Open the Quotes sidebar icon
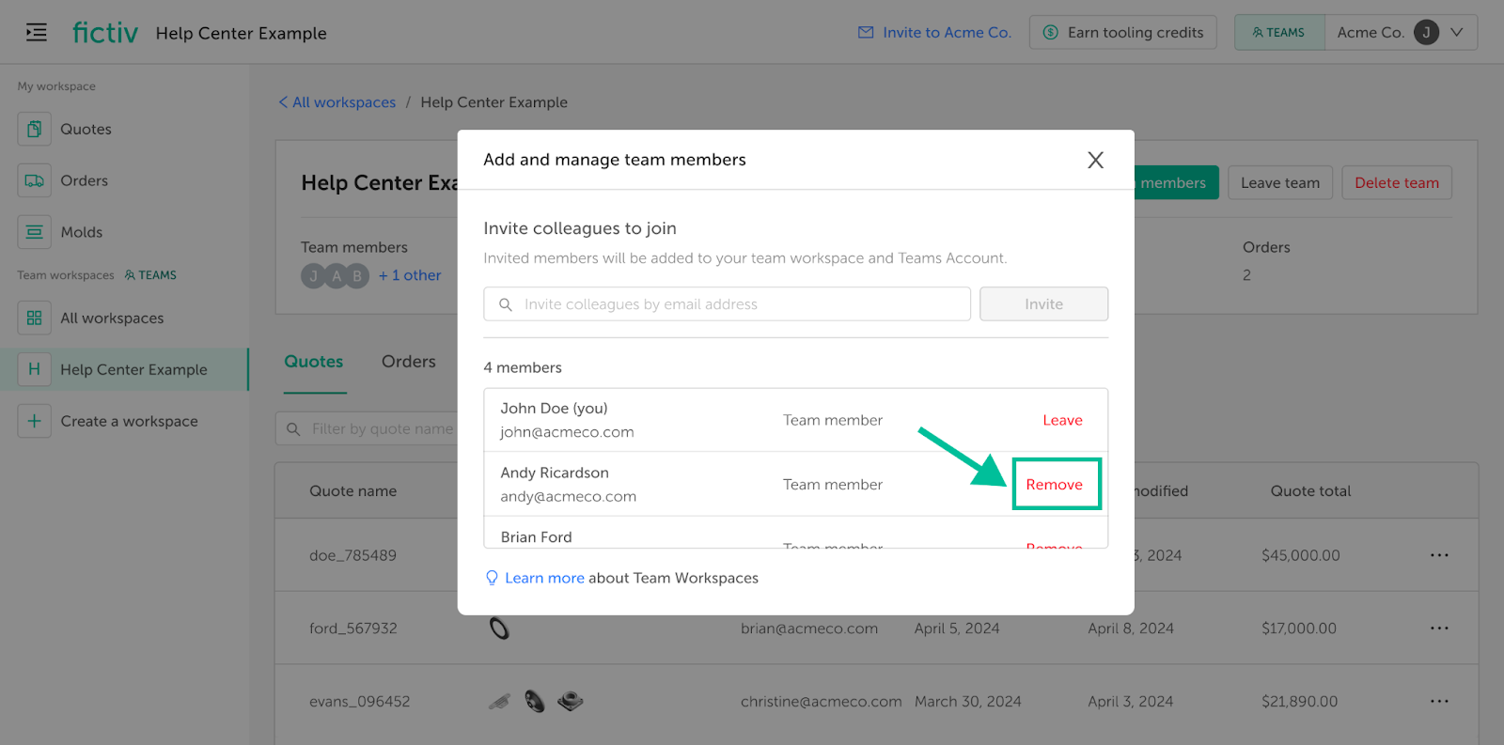1504x745 pixels. 34,129
